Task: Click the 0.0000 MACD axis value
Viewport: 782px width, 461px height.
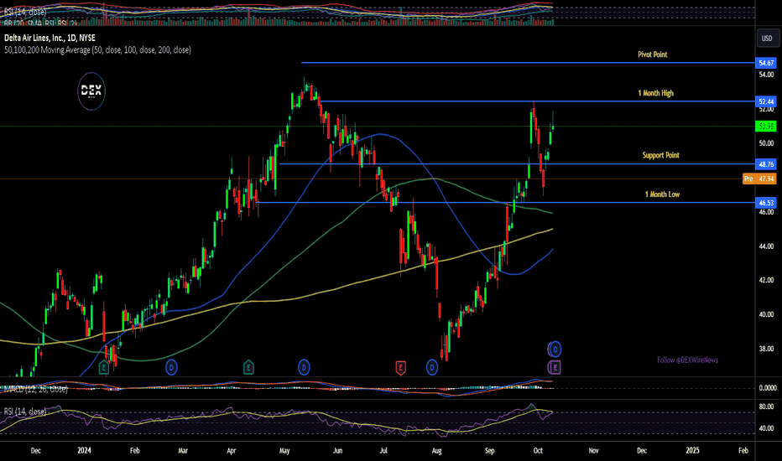Action: [x=767, y=388]
